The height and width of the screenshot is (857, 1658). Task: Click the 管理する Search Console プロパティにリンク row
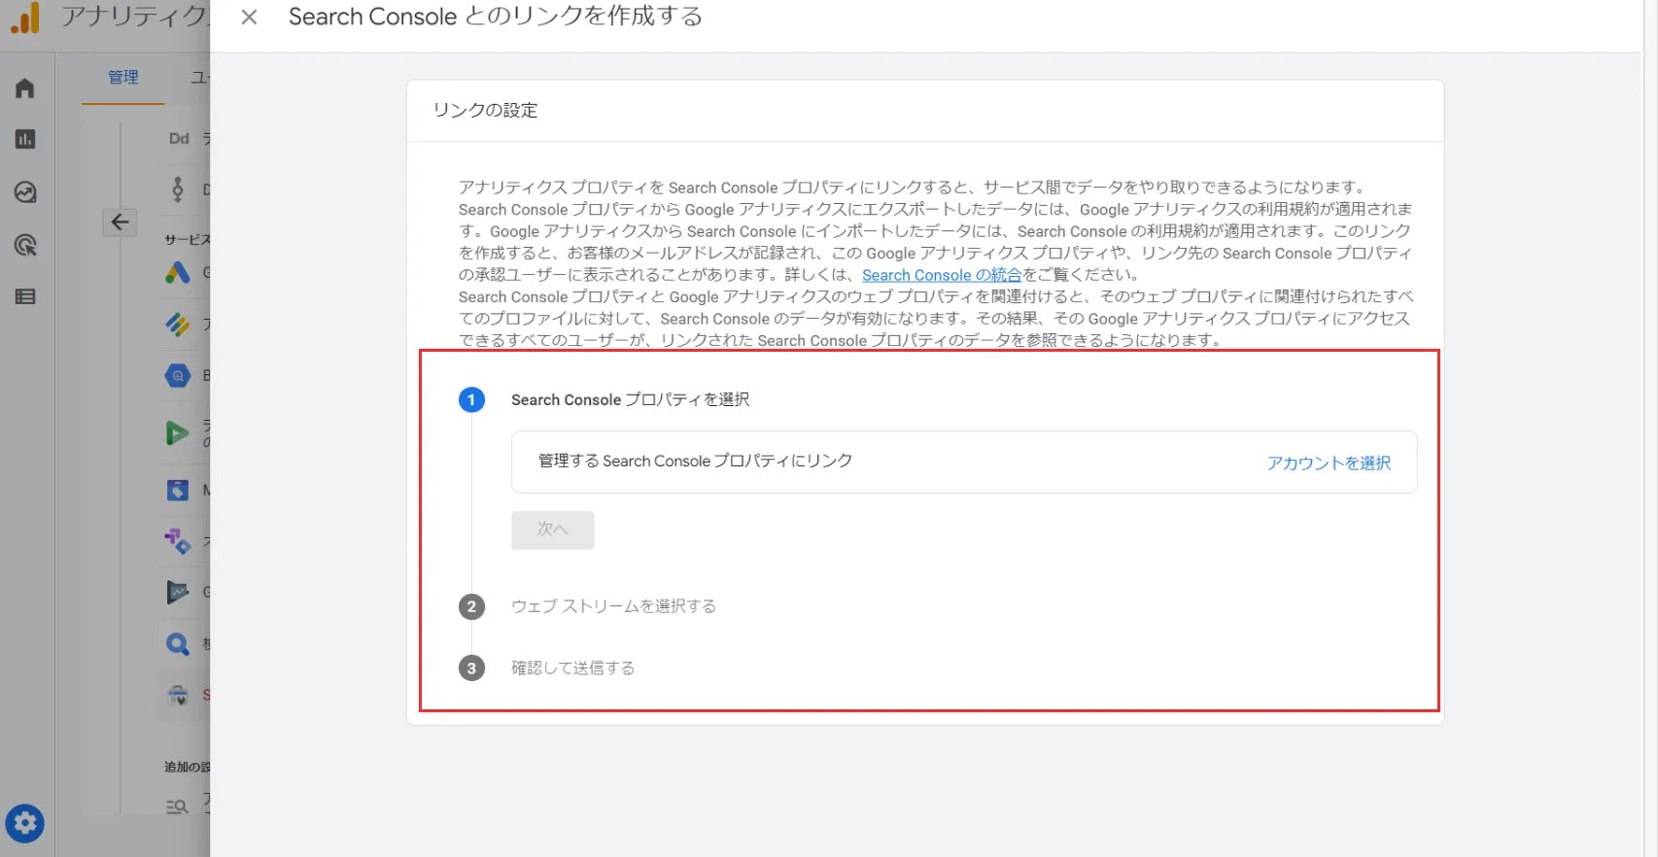(964, 463)
